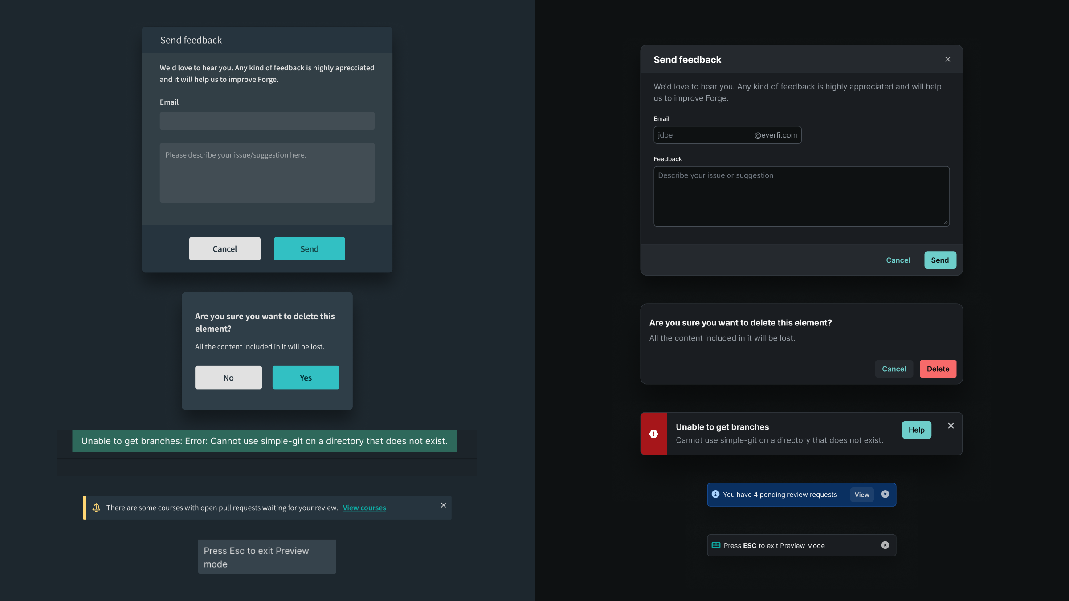Click the red error alert icon
This screenshot has width=1069, height=601.
tap(653, 434)
